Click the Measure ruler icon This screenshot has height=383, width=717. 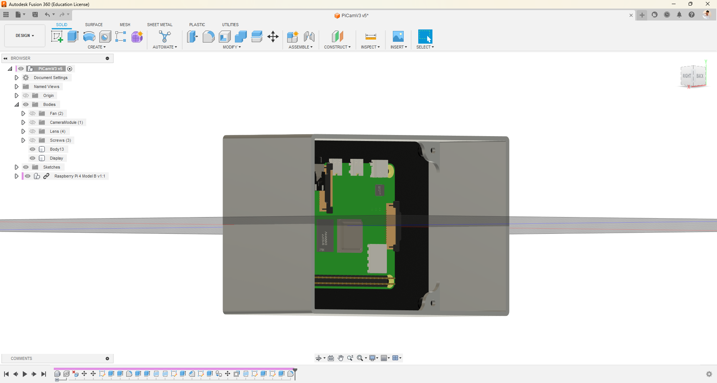coord(370,37)
